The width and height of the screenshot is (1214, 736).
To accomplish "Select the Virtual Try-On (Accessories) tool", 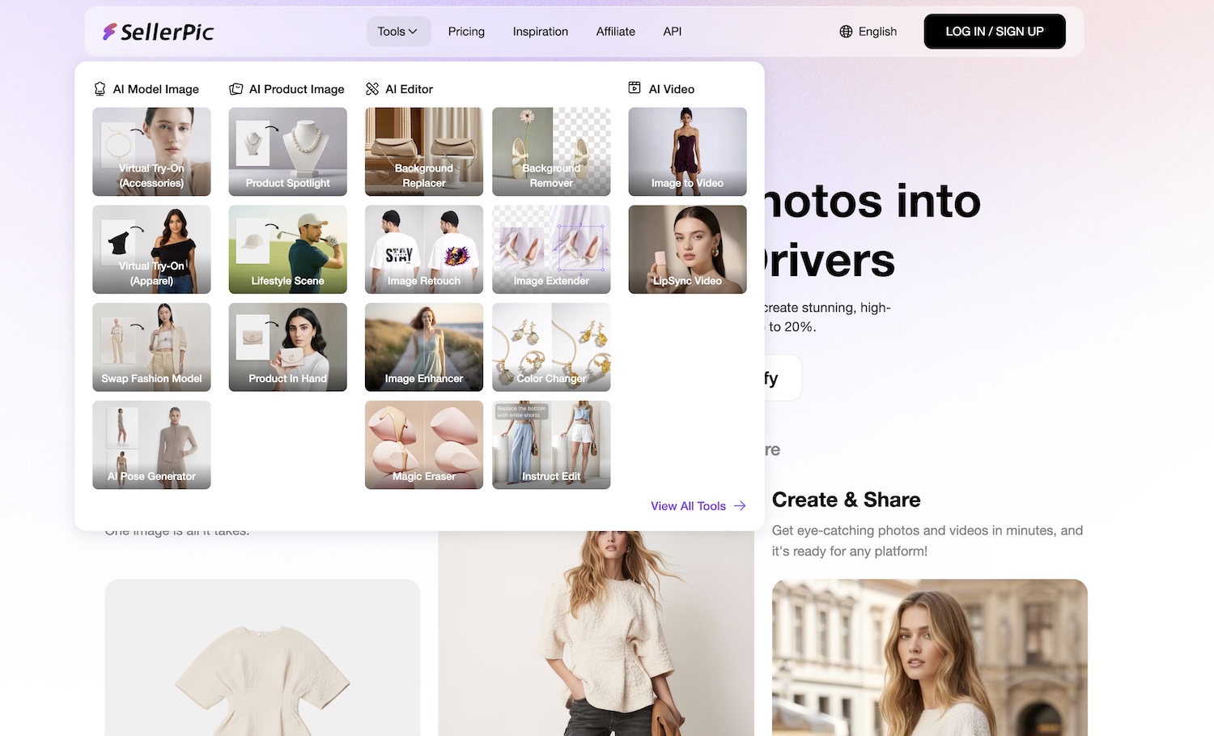I will point(151,151).
